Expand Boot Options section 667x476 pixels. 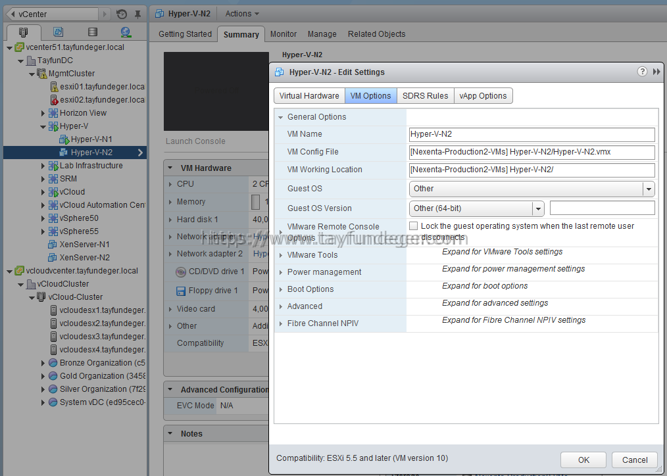[x=281, y=289]
